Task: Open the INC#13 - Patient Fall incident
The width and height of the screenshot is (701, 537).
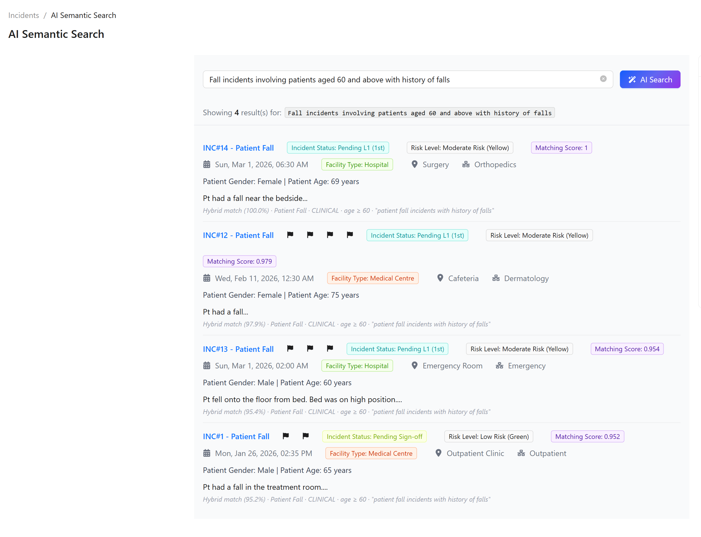Action: click(238, 349)
